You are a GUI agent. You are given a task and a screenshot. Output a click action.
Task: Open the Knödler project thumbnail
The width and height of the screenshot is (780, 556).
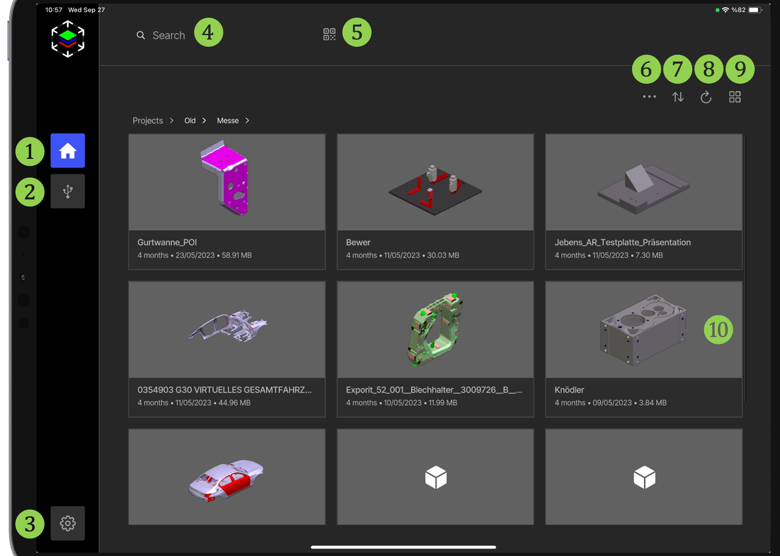tap(644, 330)
